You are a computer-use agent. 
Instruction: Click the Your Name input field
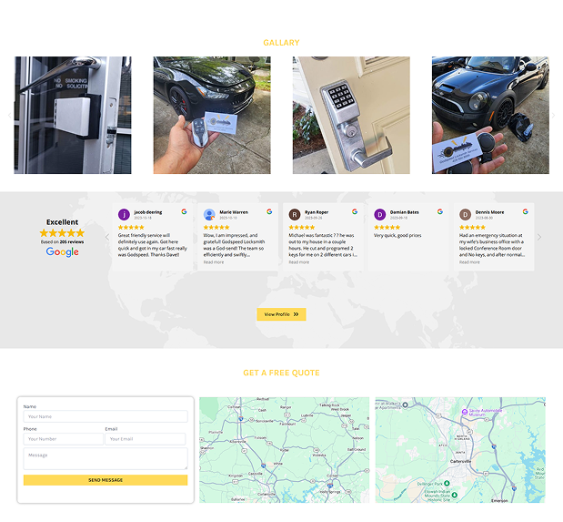tap(106, 416)
